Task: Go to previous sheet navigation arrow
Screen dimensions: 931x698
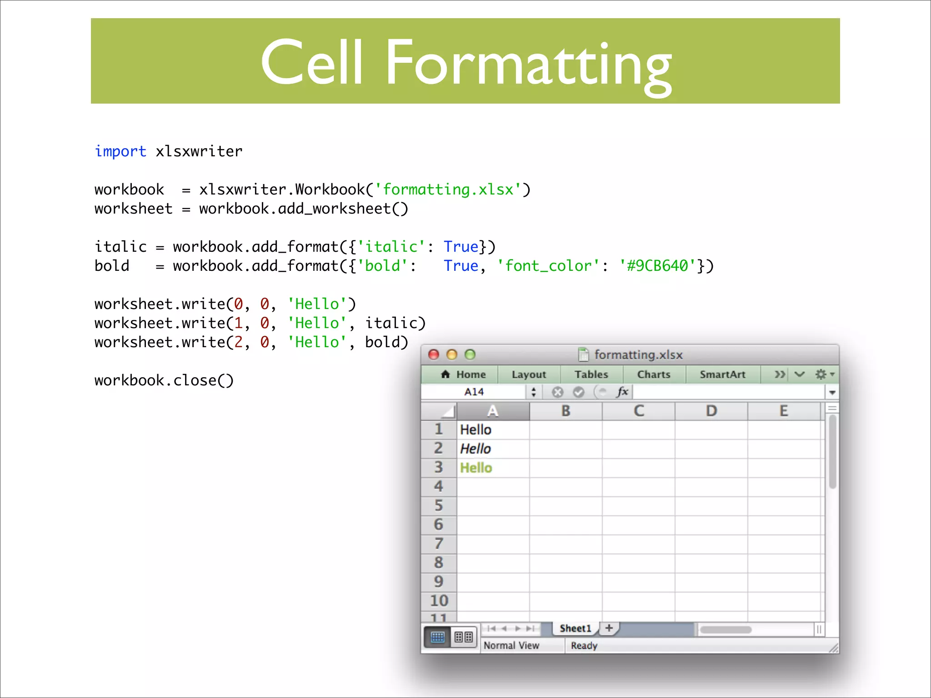Action: coord(504,628)
